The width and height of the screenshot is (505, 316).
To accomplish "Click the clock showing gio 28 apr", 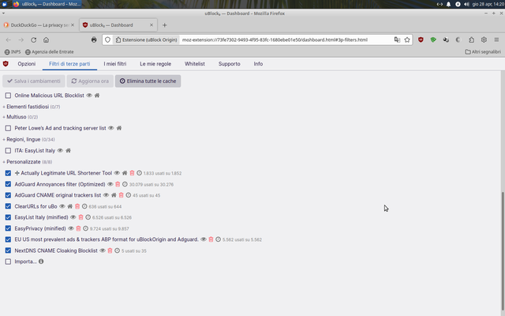I will [x=488, y=4].
